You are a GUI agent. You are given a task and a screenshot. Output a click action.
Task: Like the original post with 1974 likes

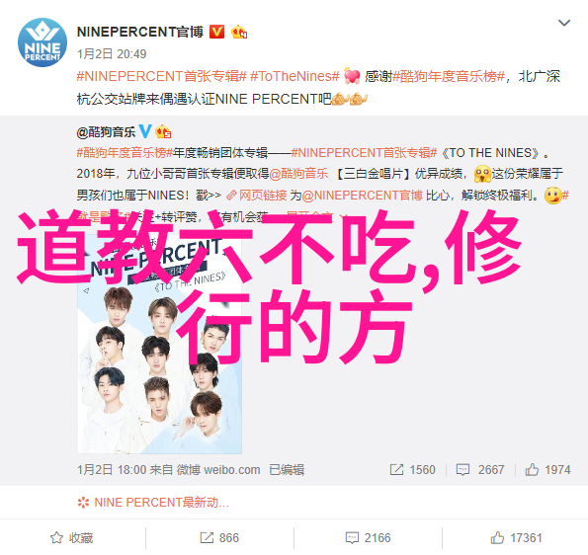tap(547, 469)
